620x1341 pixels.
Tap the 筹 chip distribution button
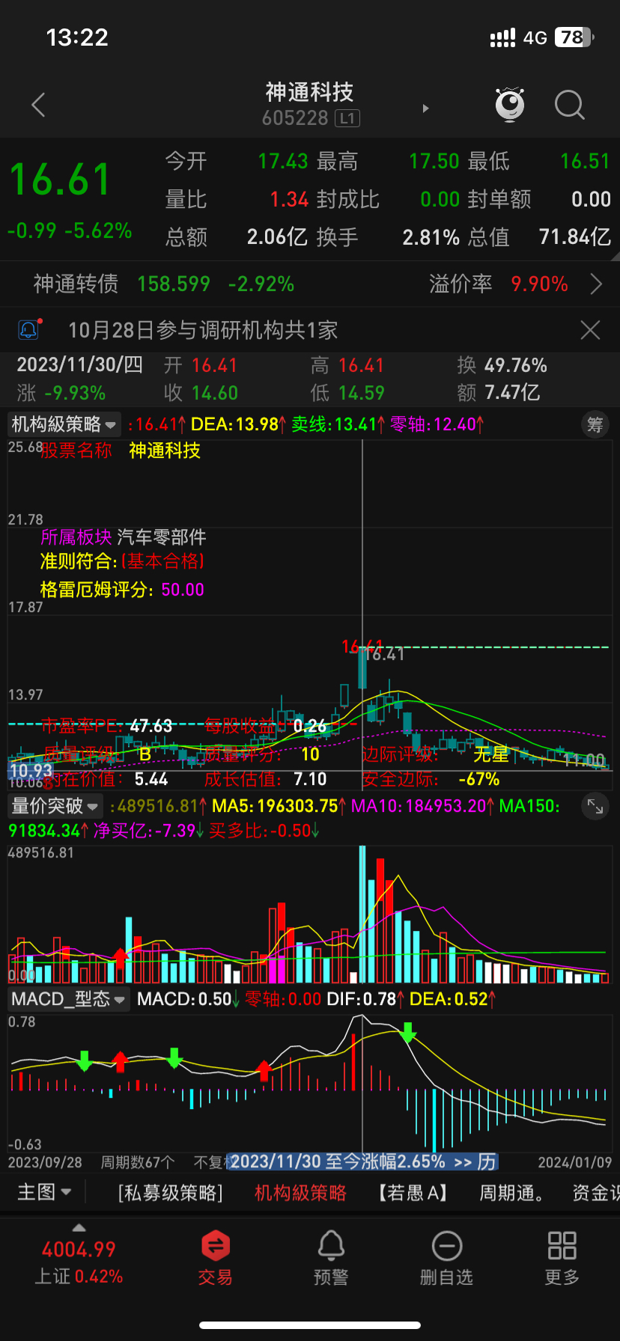point(595,425)
